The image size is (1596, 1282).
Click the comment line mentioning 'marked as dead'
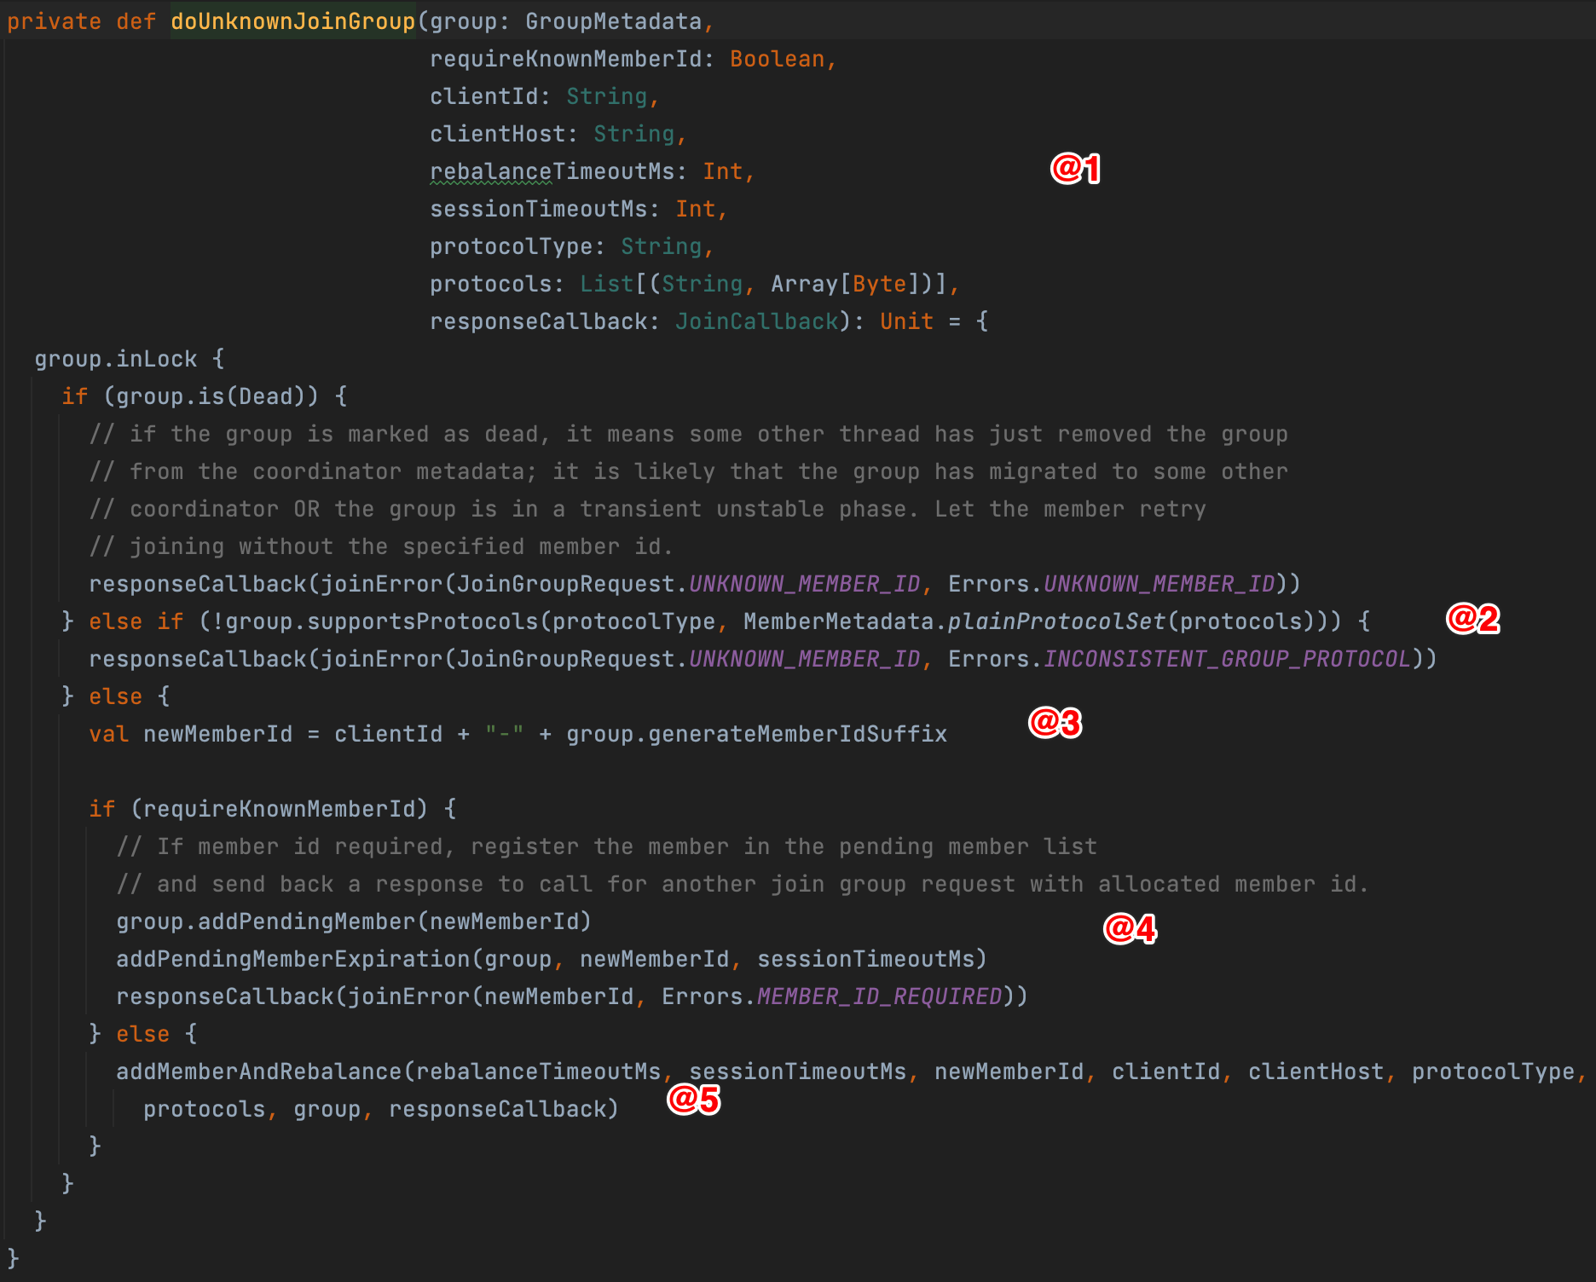pyautogui.click(x=688, y=434)
